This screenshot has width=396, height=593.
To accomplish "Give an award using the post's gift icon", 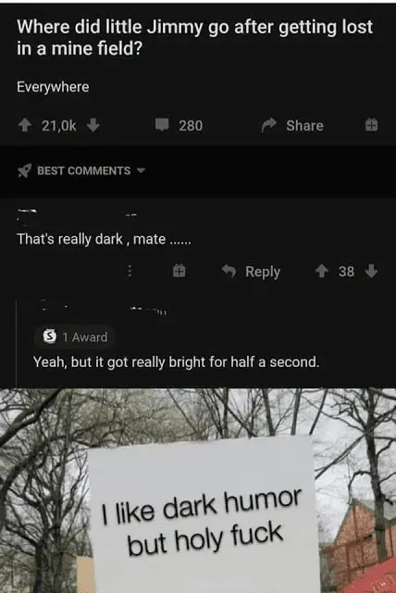I will [371, 125].
